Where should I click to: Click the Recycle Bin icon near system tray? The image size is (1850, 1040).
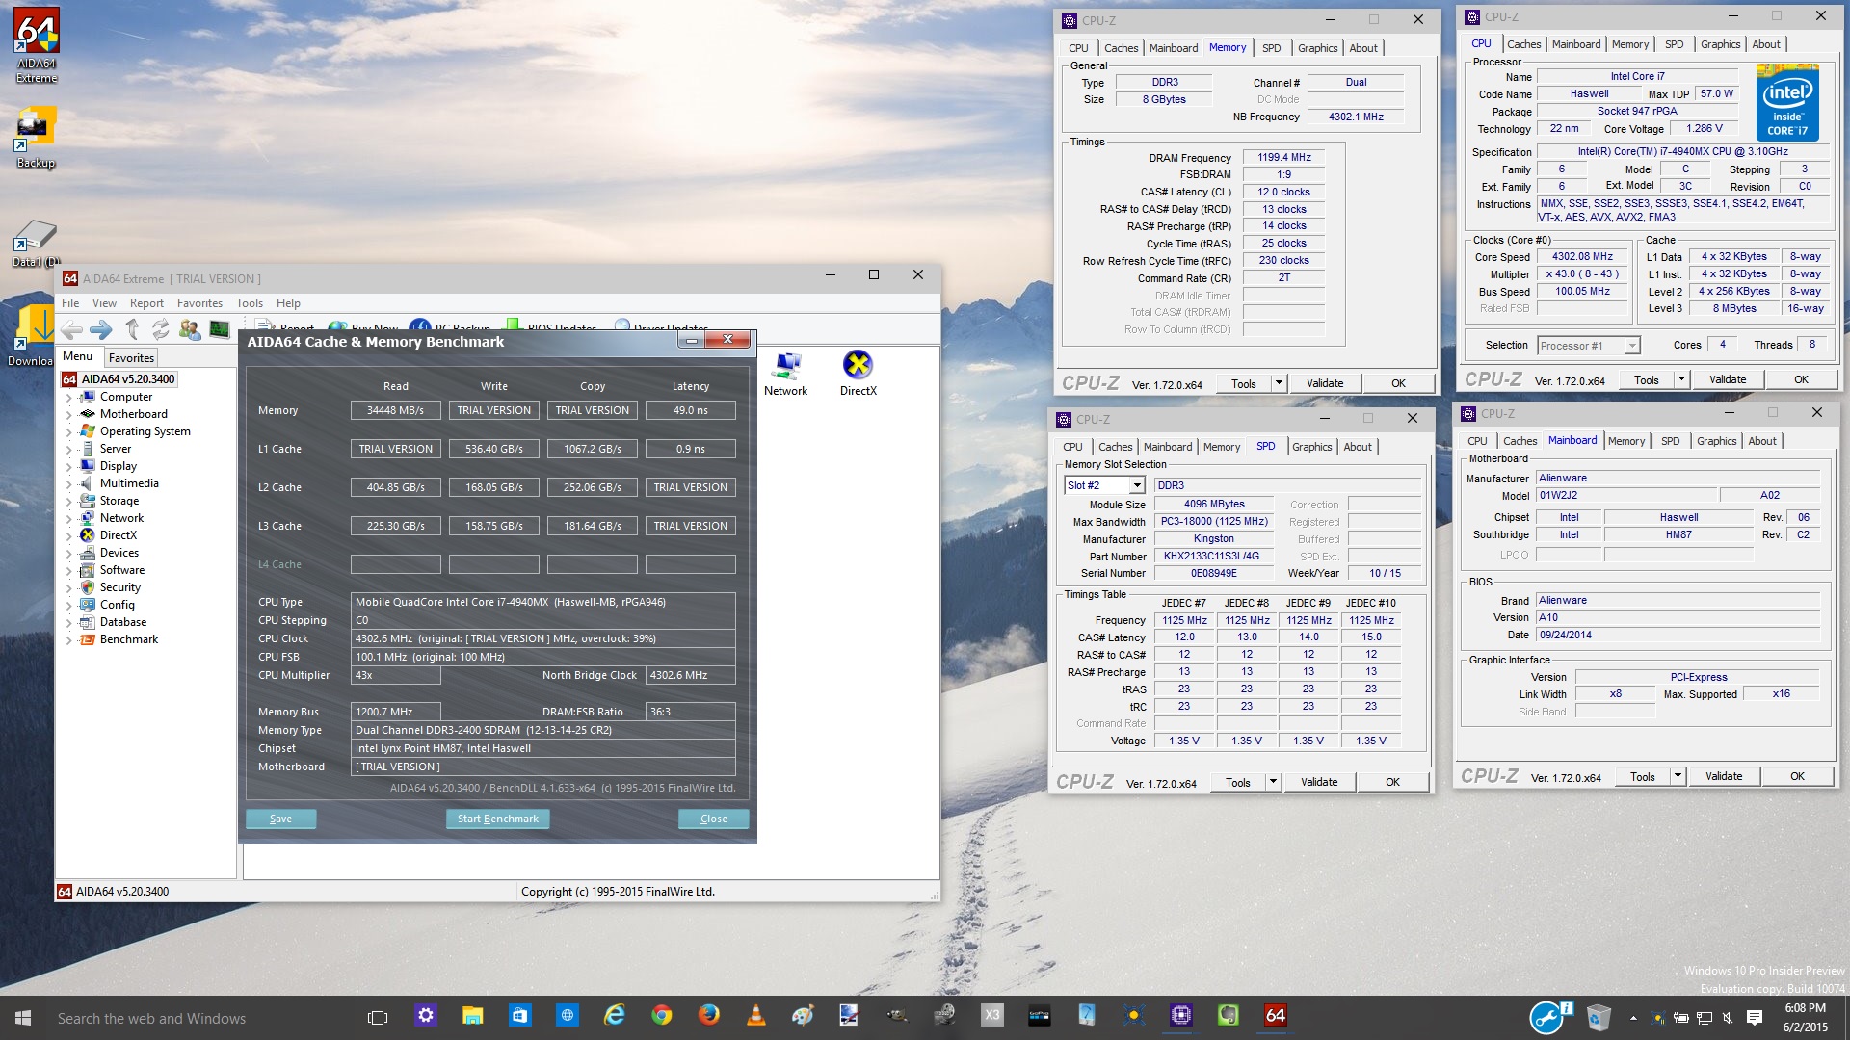pos(1599,1018)
